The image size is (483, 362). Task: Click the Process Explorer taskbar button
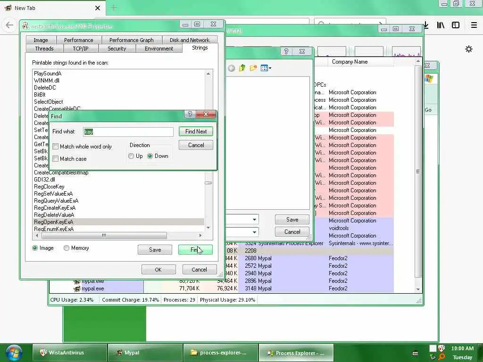296,353
